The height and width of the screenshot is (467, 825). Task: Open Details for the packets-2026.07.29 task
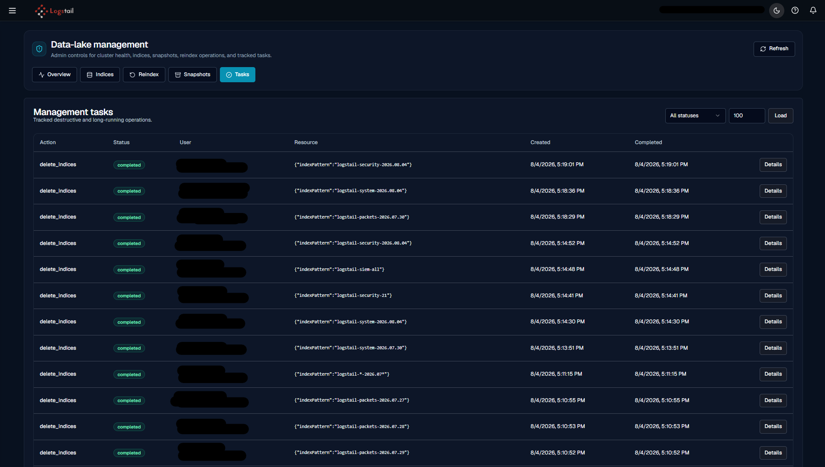tap(773, 453)
